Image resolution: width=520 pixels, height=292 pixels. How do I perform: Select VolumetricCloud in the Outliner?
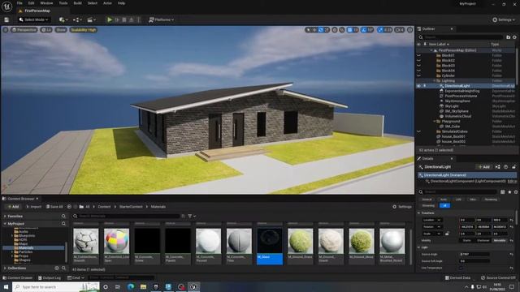click(457, 116)
